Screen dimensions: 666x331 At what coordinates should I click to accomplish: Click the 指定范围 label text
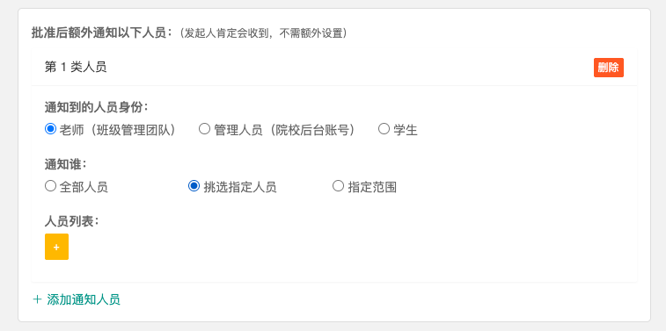(x=372, y=187)
